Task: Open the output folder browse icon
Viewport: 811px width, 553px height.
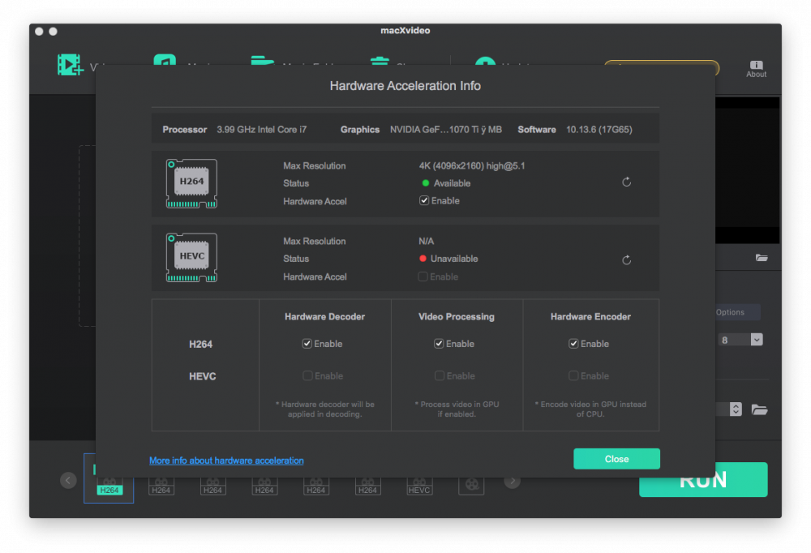Action: point(759,409)
